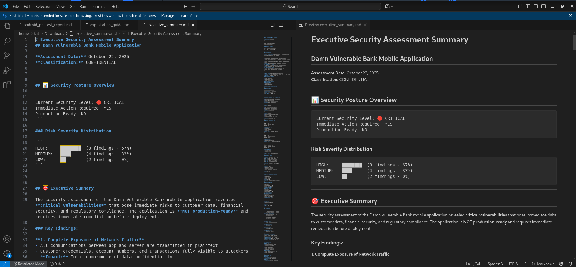Toggle the Secondary Side Bar visibility
This screenshot has height=267, width=576.
(543, 6)
